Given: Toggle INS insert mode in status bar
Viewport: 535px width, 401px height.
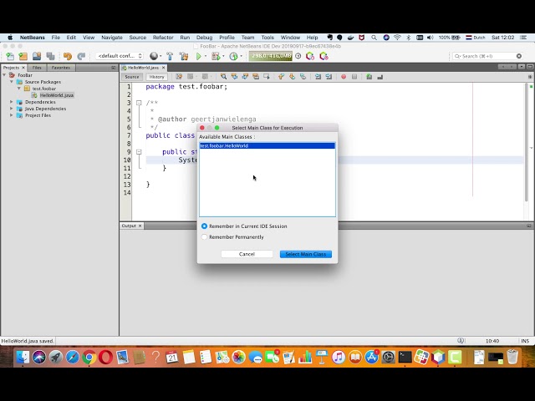Looking at the screenshot, I should (525, 341).
